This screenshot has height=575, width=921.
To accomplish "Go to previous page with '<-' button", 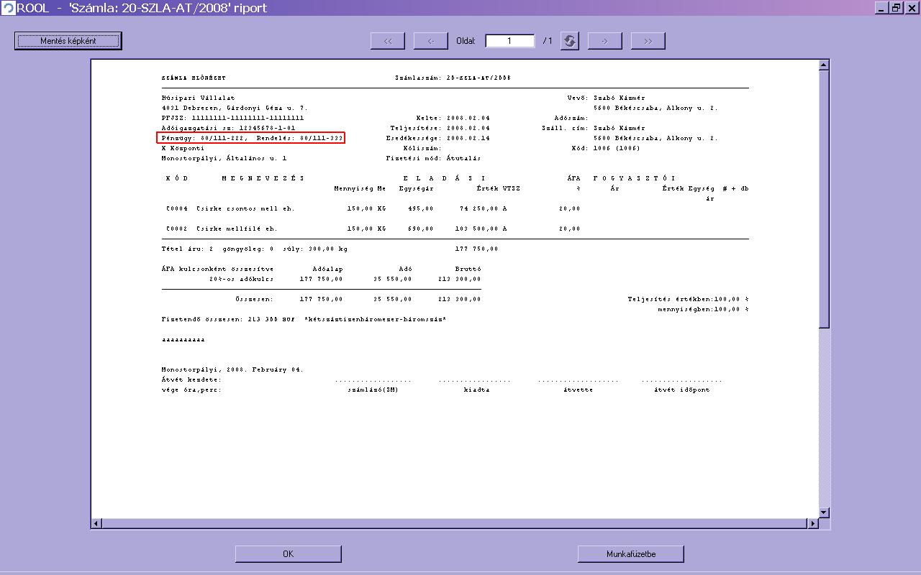I will tap(431, 41).
